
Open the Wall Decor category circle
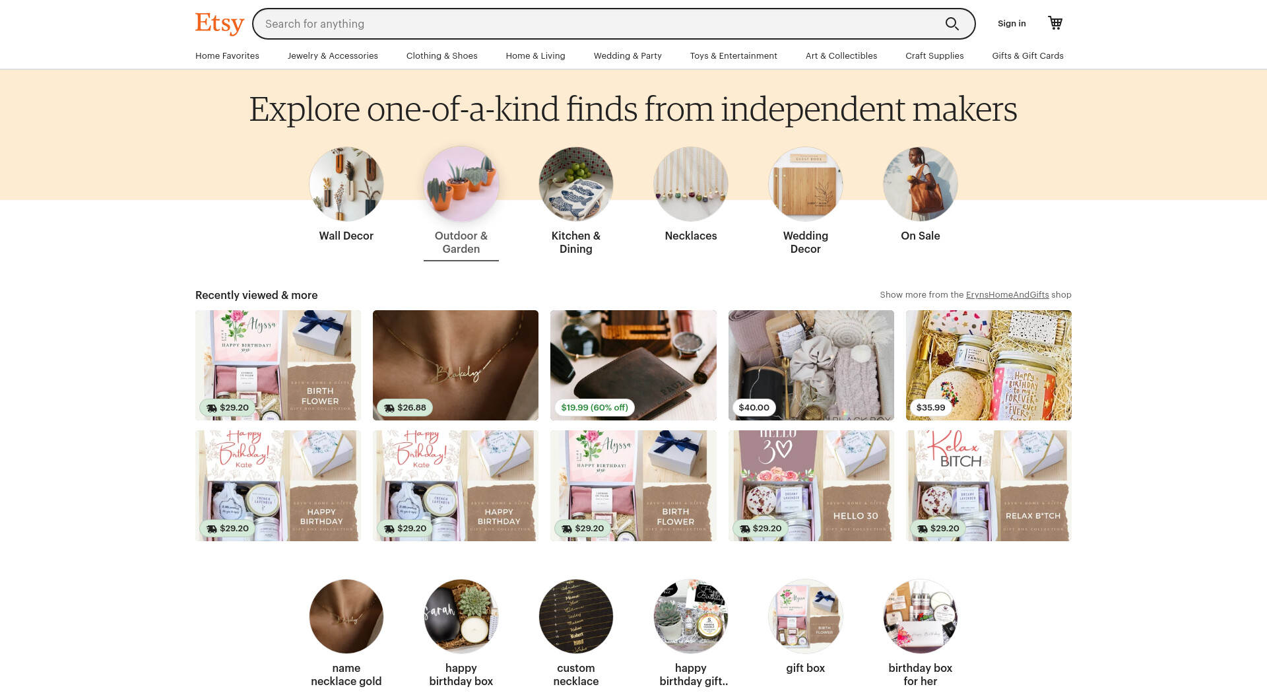(346, 184)
